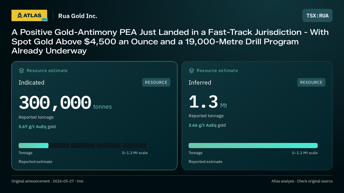Click the 1.3 Mt figure
This screenshot has height=193, width=344.
[208, 102]
